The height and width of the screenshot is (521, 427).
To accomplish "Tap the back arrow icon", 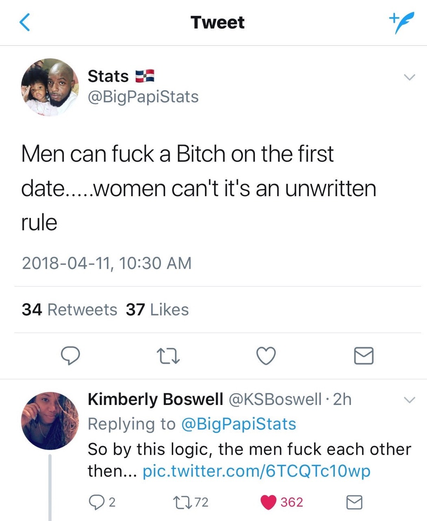I will click(x=25, y=22).
